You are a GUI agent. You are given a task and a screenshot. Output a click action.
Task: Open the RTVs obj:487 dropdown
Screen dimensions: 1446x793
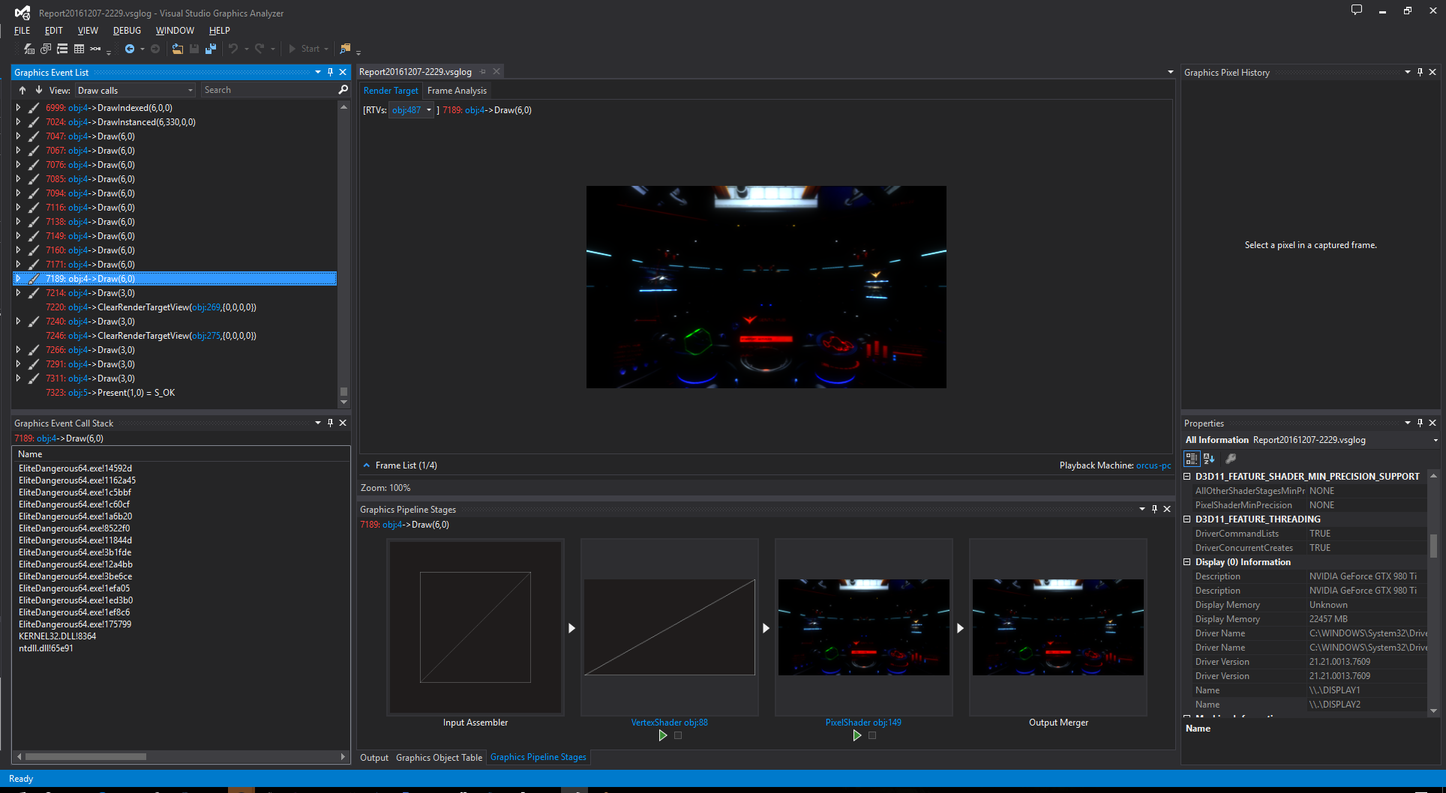coord(411,110)
